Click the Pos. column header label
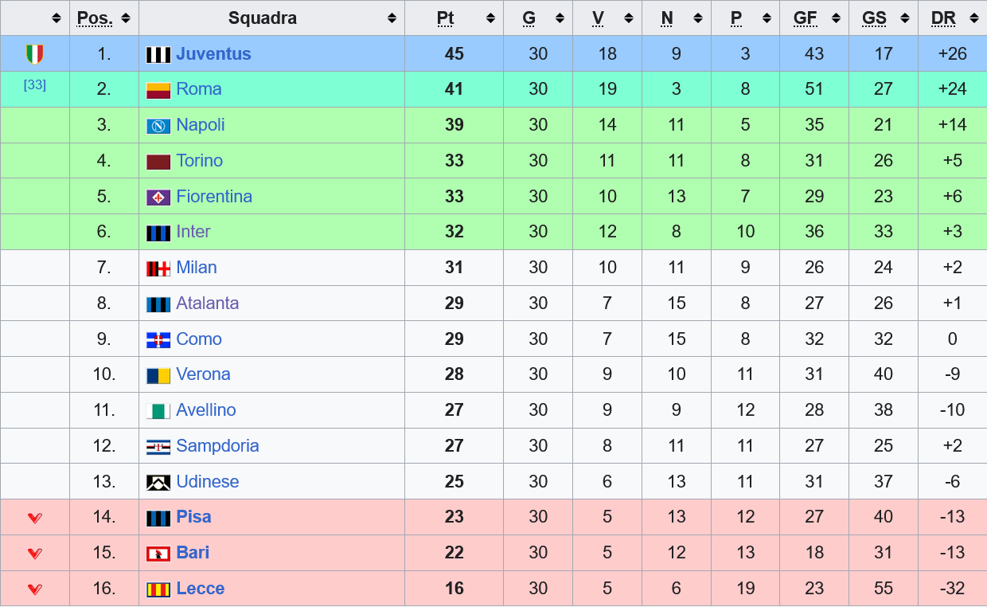The width and height of the screenshot is (987, 607). coord(95,18)
